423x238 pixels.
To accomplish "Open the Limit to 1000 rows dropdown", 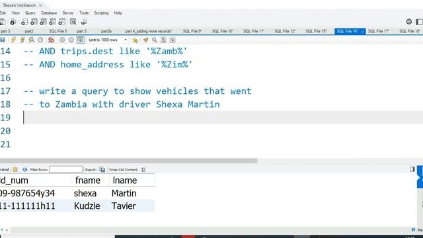I will point(107,40).
